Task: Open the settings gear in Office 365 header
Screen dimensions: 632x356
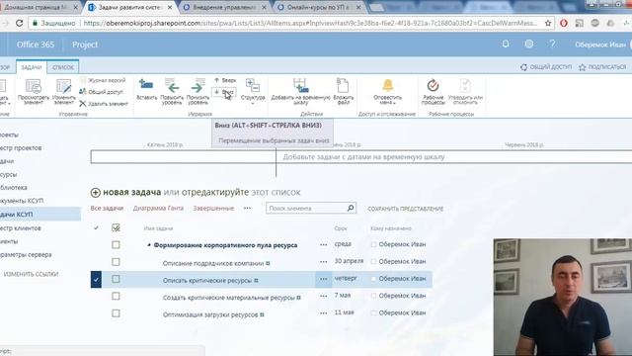Action: click(529, 44)
